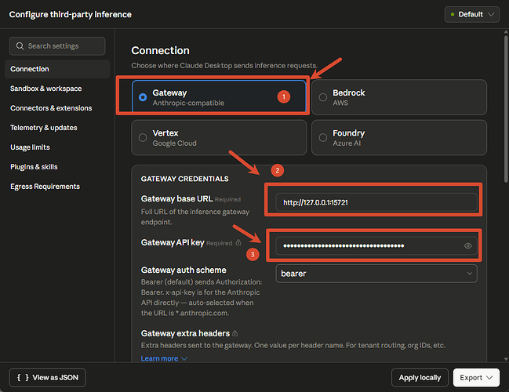The height and width of the screenshot is (392, 509).
Task: Click the Learn more link
Action: click(x=159, y=358)
